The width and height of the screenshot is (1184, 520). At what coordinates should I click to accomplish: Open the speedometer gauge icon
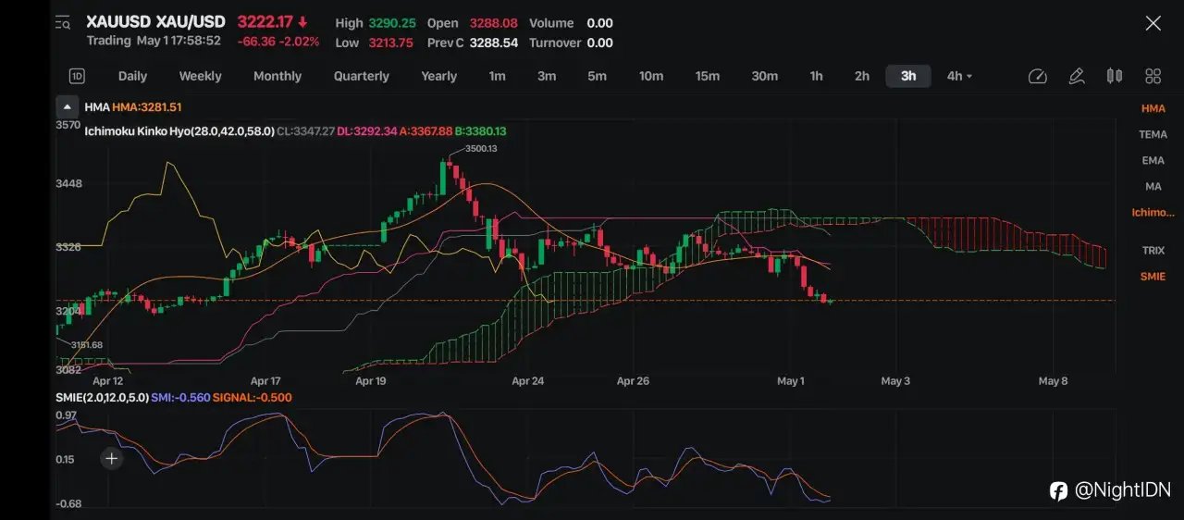(x=1037, y=76)
